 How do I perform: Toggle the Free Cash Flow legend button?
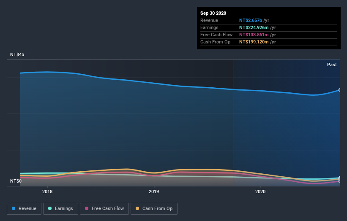pyautogui.click(x=104, y=209)
